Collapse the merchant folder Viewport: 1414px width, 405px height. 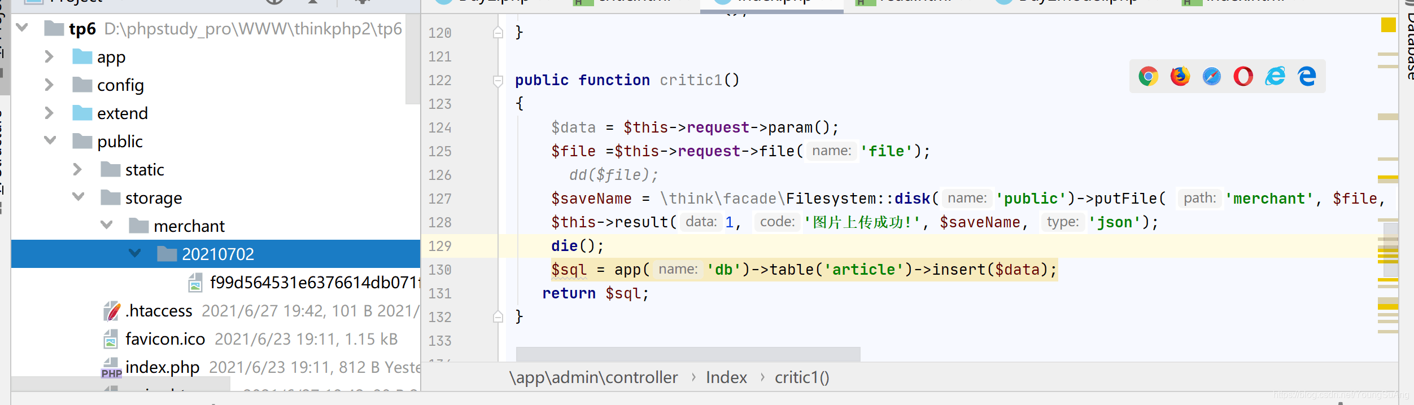[x=106, y=225]
